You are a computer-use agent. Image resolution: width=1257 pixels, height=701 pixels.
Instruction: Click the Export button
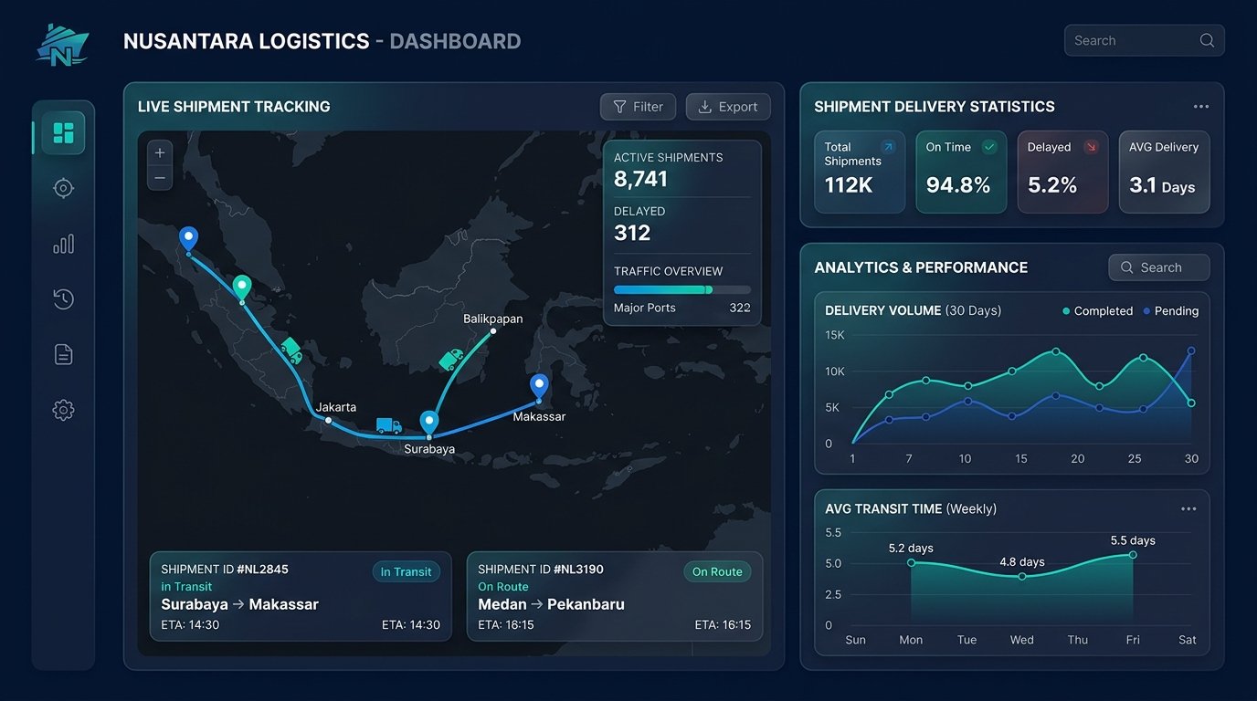[728, 107]
